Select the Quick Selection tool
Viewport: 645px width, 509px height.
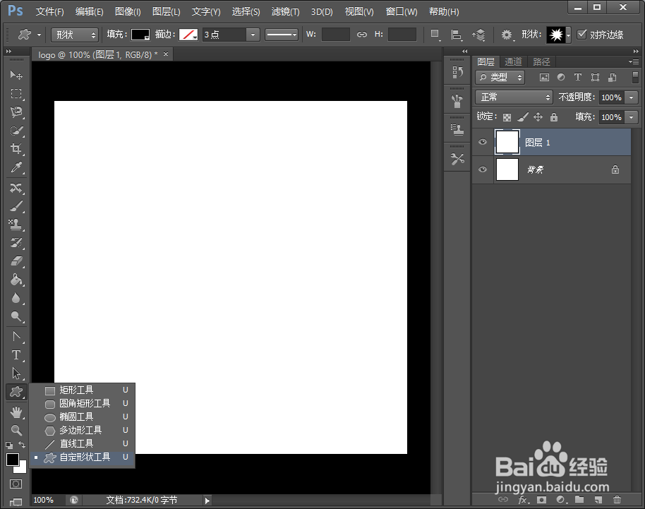point(16,131)
